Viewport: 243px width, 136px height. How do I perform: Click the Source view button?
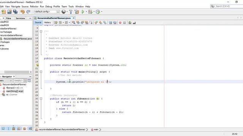pyautogui.click(x=38, y=23)
